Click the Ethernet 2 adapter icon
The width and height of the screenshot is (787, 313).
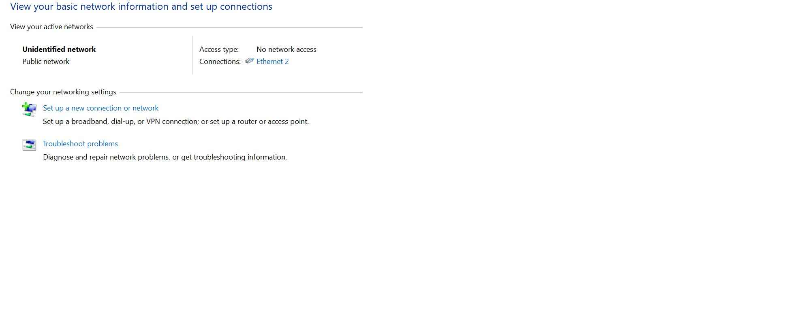249,61
